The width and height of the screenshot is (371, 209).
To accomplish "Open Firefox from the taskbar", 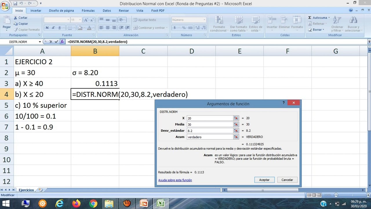I will (x=77, y=203).
